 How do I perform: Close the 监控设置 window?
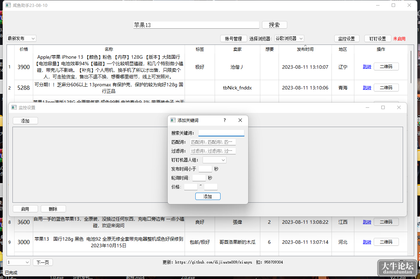[x=399, y=107]
